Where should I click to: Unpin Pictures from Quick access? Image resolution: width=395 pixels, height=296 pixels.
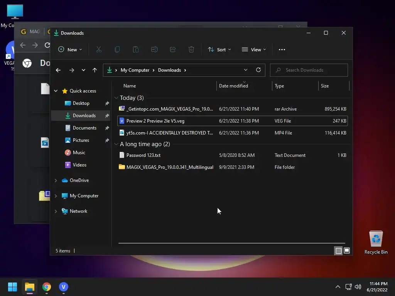click(107, 140)
